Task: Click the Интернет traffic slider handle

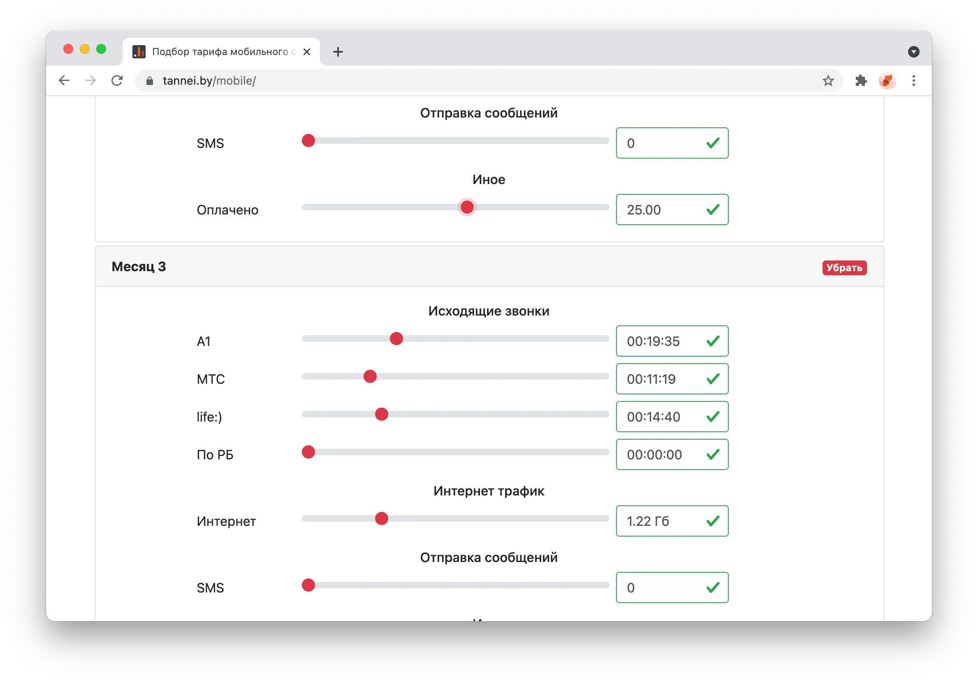Action: point(381,518)
